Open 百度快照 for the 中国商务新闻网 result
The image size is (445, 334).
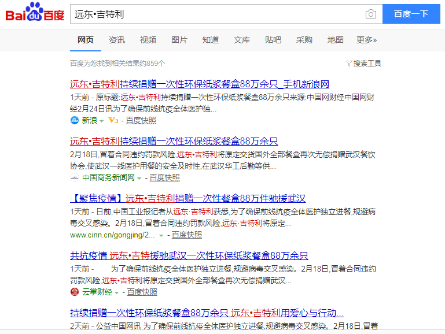(x=164, y=178)
